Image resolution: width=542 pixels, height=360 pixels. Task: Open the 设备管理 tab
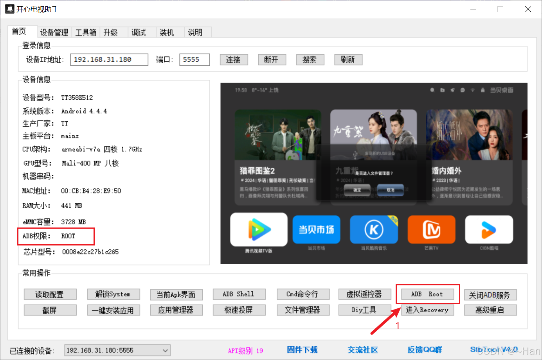(54, 32)
